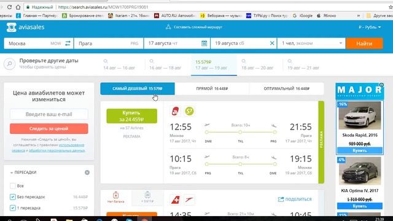Select the Нет багажа option
Image resolution: width=393 pixels, height=221 pixels.
click(116, 198)
